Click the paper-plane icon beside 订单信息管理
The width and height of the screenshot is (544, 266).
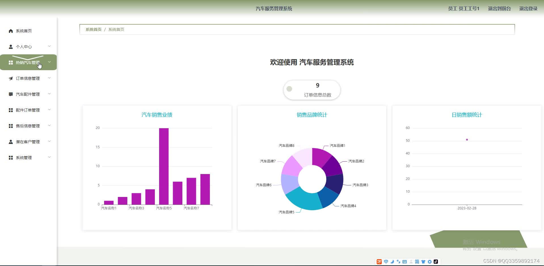pos(11,78)
